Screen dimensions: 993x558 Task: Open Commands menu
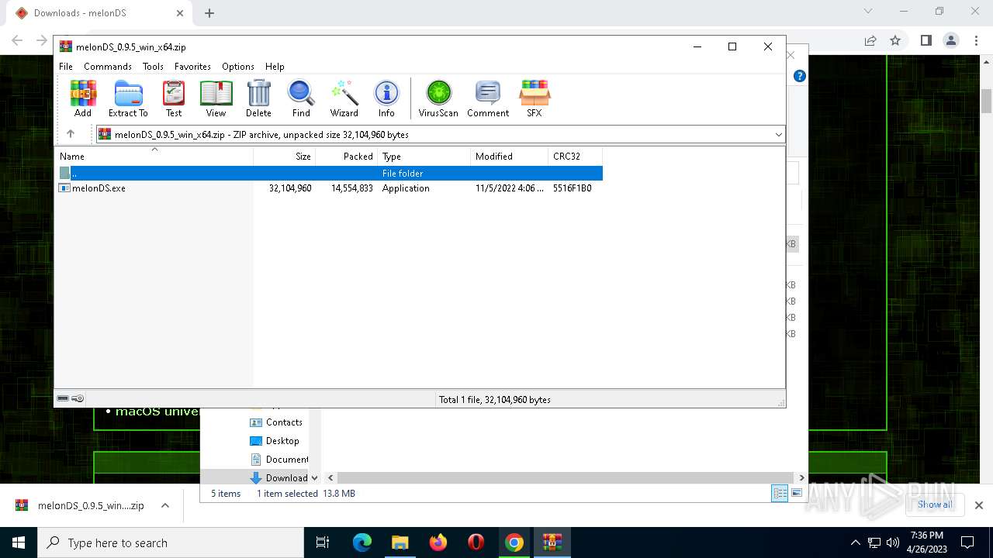108,67
